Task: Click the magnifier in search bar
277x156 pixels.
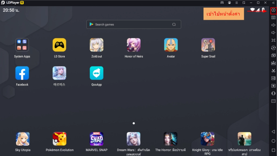Action: tap(174, 25)
